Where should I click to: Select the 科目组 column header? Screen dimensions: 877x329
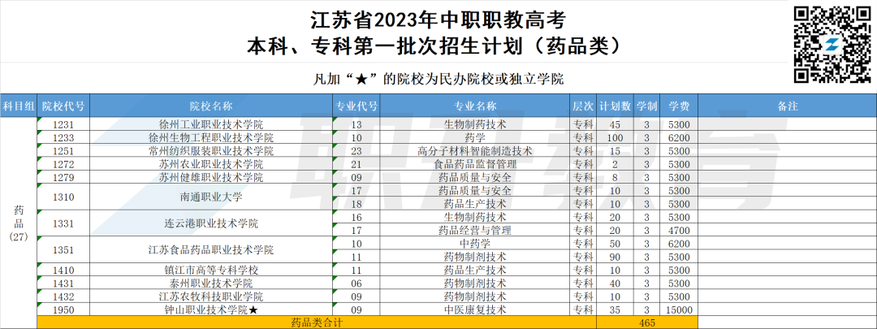tap(19, 105)
